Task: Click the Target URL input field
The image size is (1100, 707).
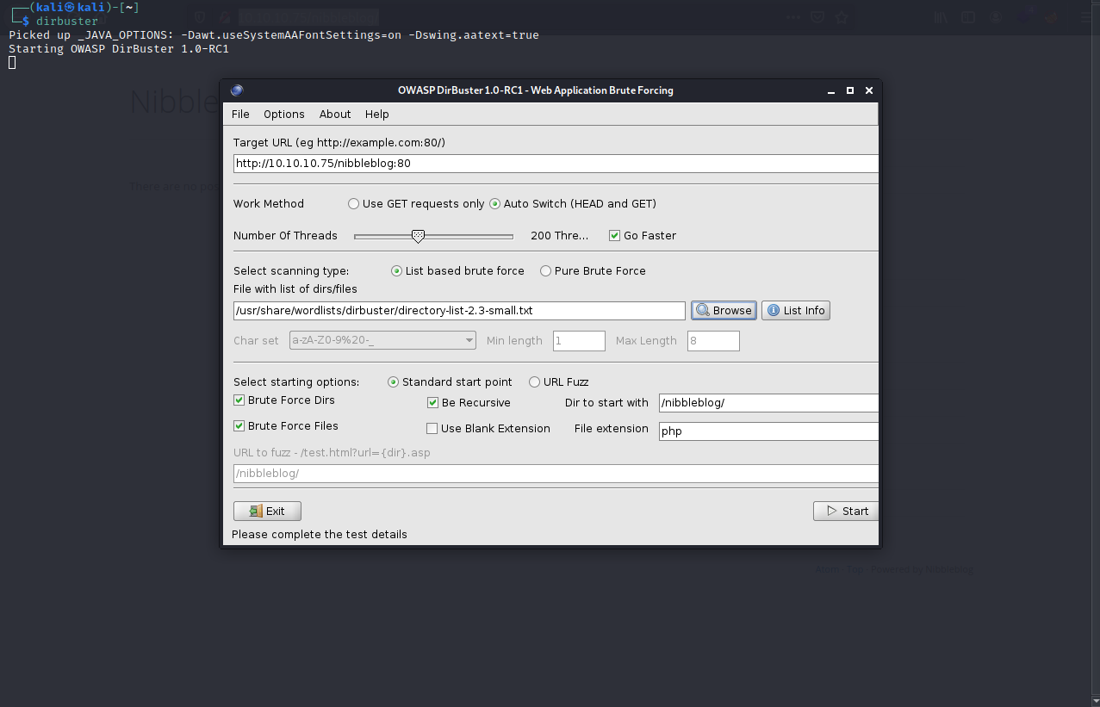Action: (556, 164)
